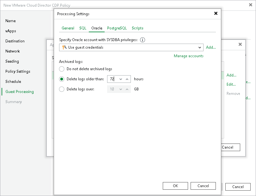
Task: Go to the Guest Processing wizard step
Action: 19,92
